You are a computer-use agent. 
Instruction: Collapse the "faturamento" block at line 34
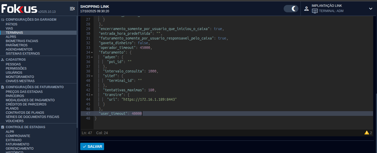point(92,53)
